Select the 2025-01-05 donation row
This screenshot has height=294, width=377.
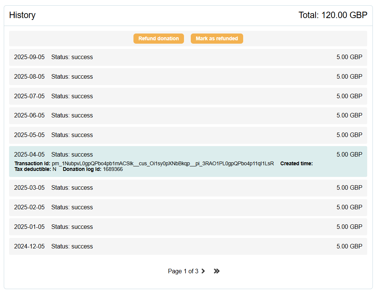click(188, 227)
